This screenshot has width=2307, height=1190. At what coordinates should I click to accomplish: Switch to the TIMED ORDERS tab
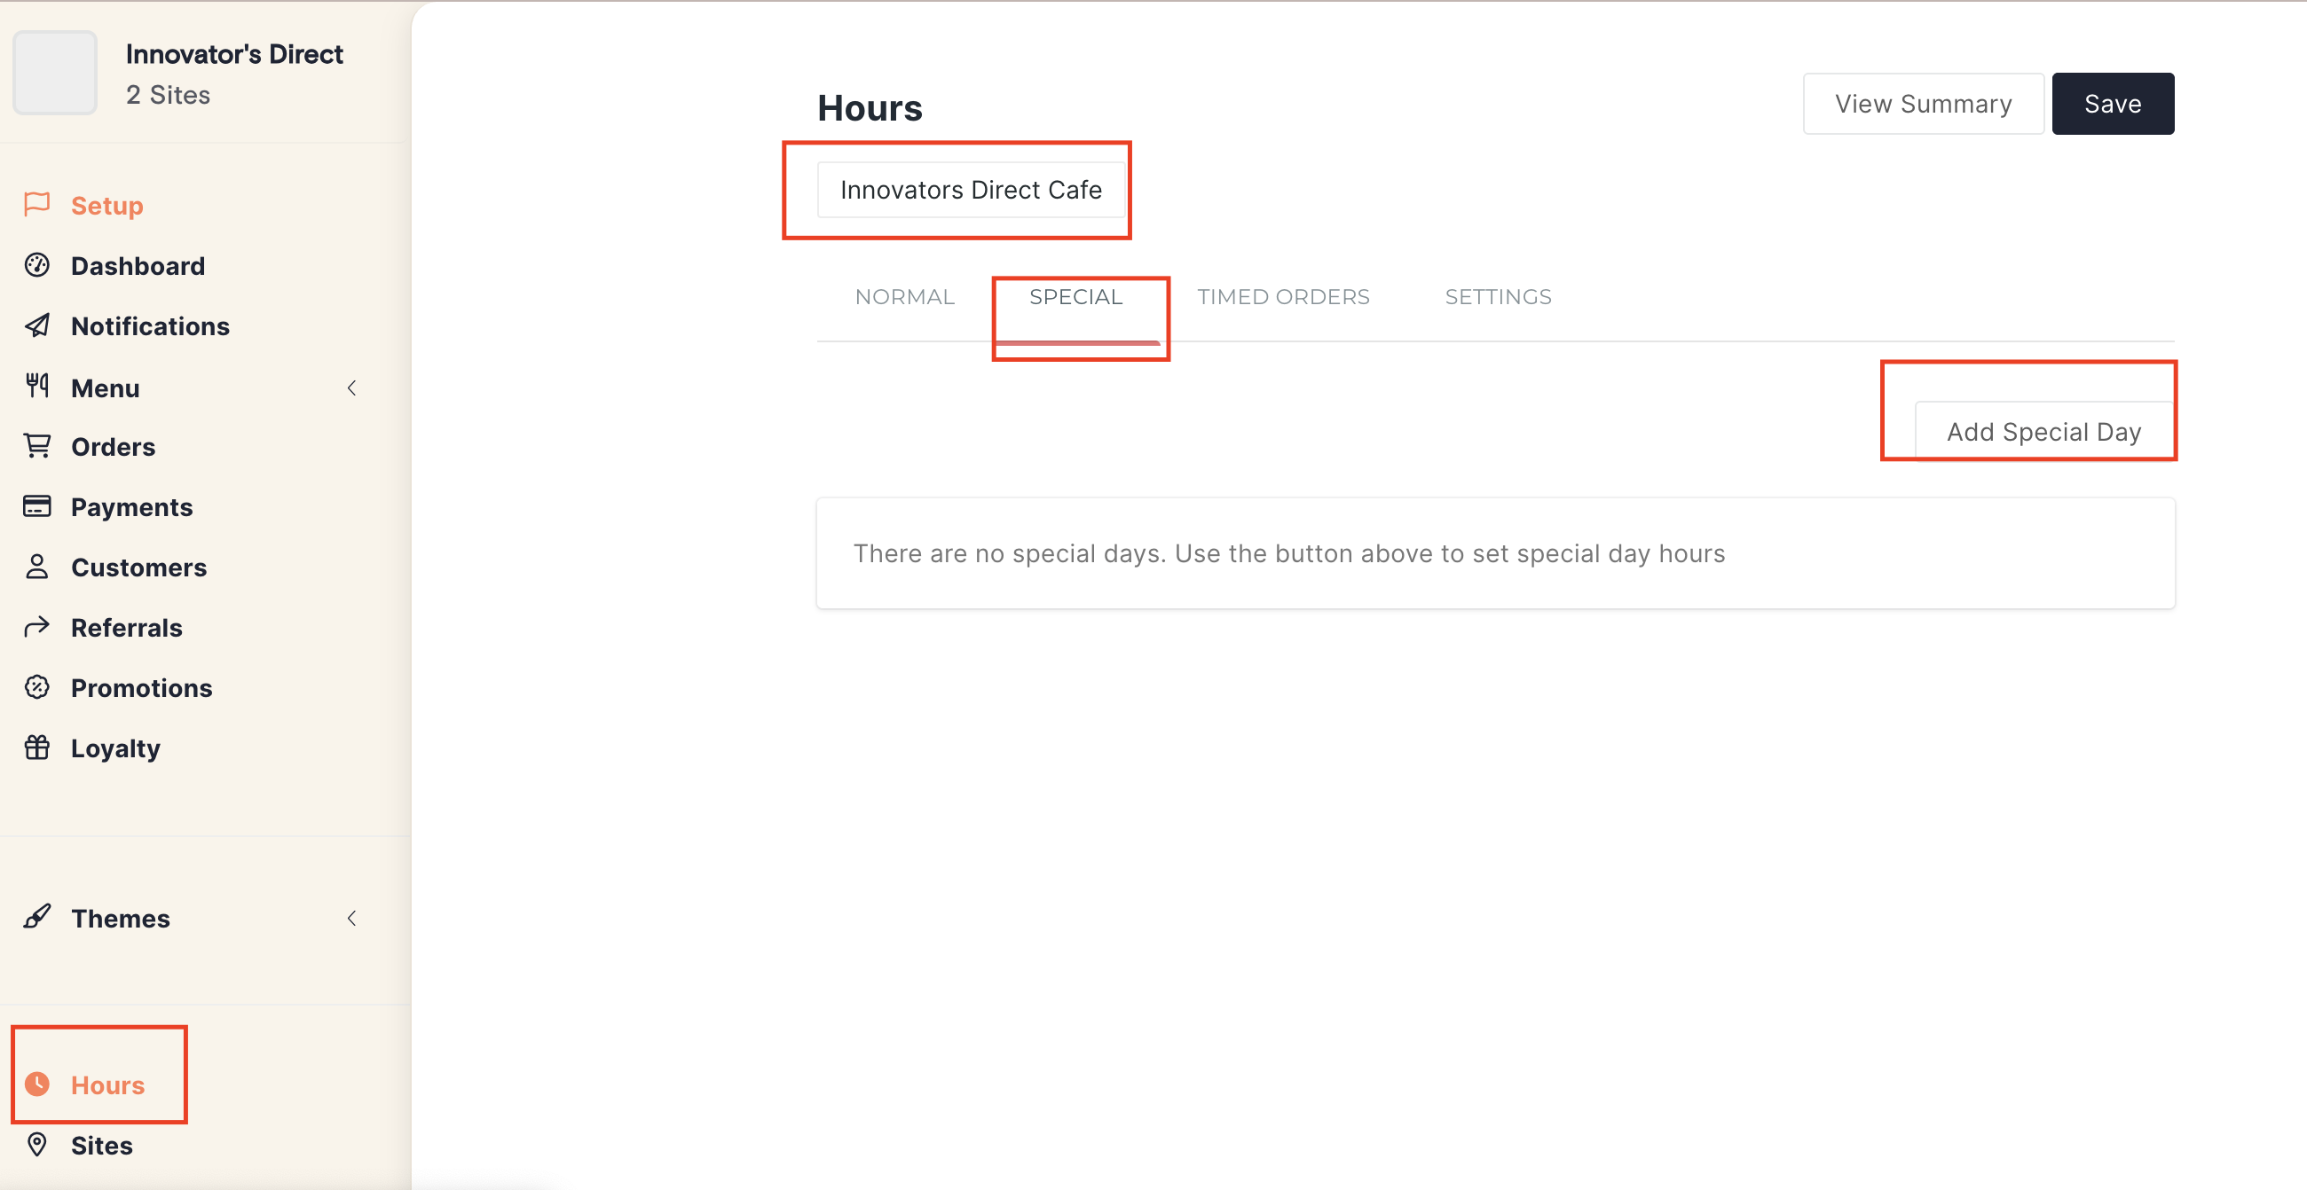click(x=1282, y=297)
